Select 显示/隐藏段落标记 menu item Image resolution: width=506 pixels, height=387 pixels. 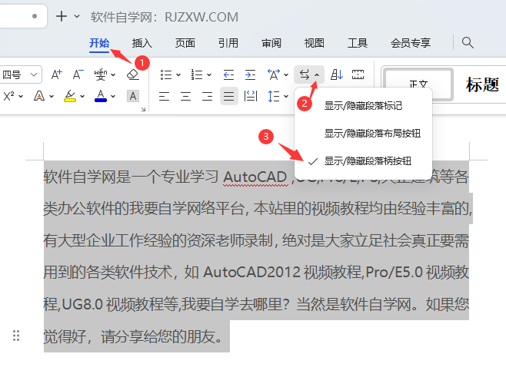click(x=364, y=106)
